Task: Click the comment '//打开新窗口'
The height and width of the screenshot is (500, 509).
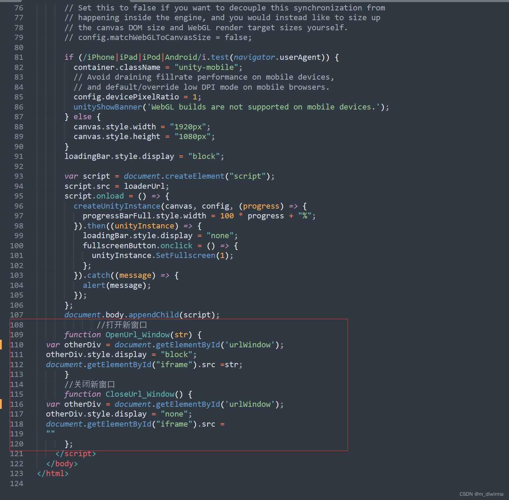Action: tap(122, 325)
